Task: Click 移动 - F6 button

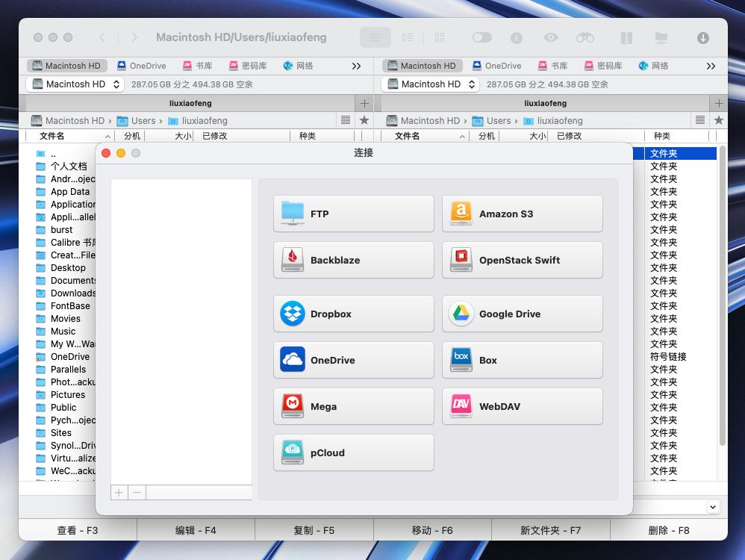Action: tap(432, 530)
